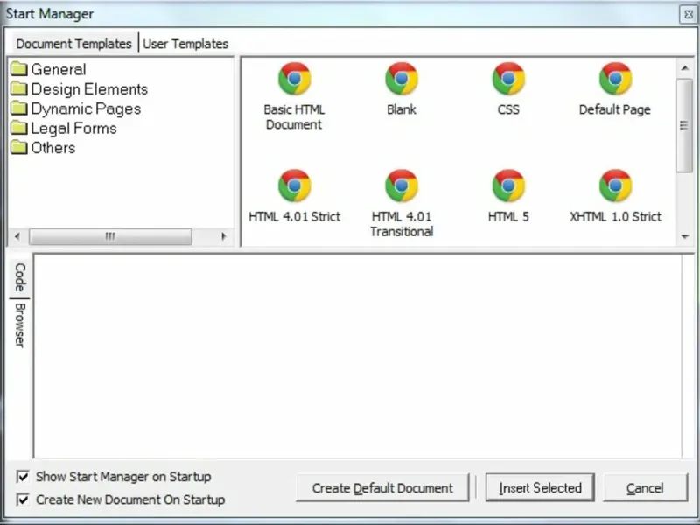The height and width of the screenshot is (525, 700).
Task: Select the HTML 4.01 Transitional template icon
Action: click(402, 185)
